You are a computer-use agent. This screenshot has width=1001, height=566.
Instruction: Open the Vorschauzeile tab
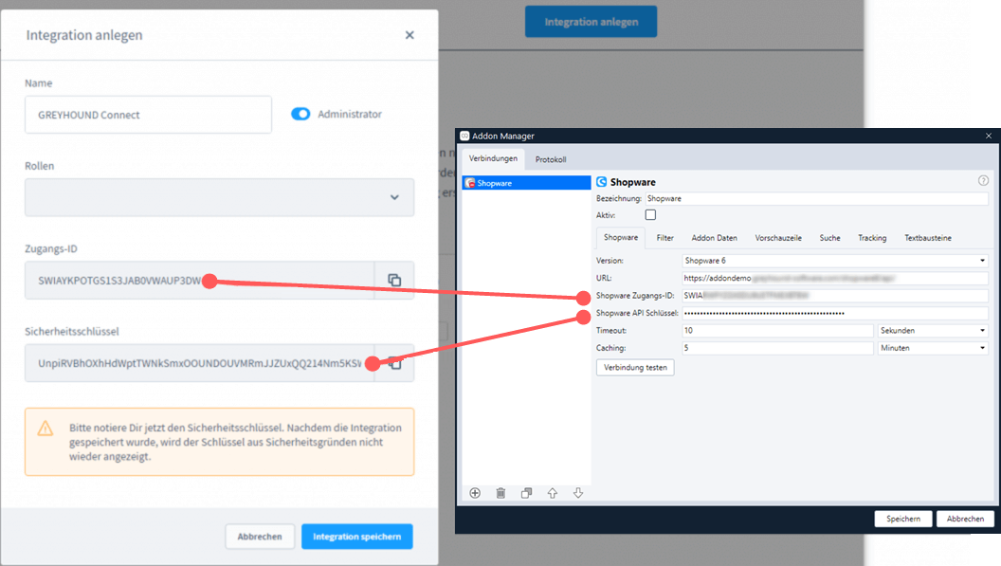(778, 238)
